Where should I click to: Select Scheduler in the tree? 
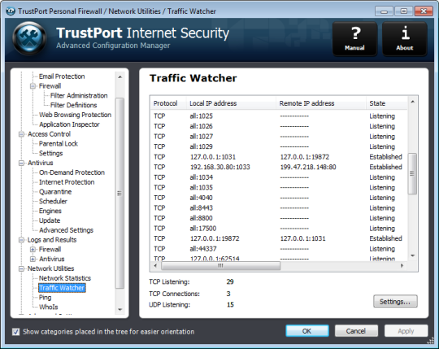tap(53, 202)
